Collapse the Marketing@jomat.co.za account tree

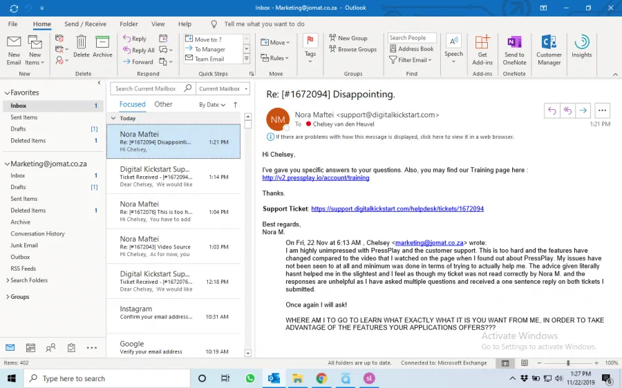[7, 164]
